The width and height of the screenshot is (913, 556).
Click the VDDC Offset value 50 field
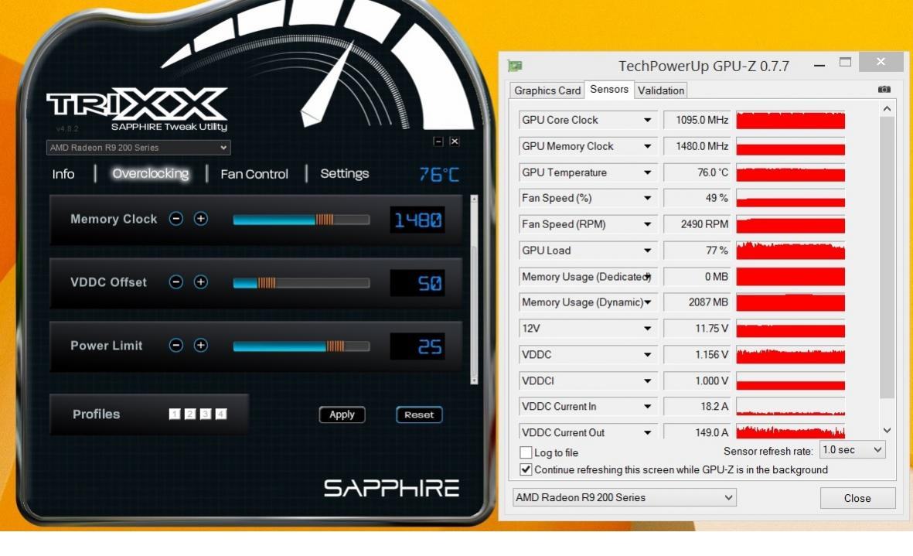point(417,284)
